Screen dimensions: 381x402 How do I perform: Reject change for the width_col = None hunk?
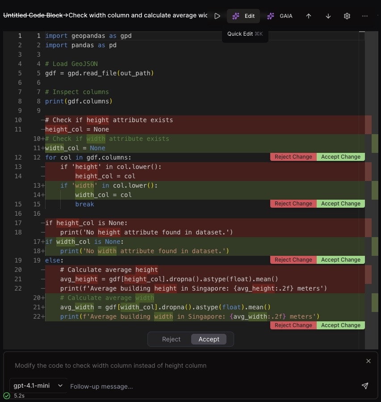(x=293, y=157)
